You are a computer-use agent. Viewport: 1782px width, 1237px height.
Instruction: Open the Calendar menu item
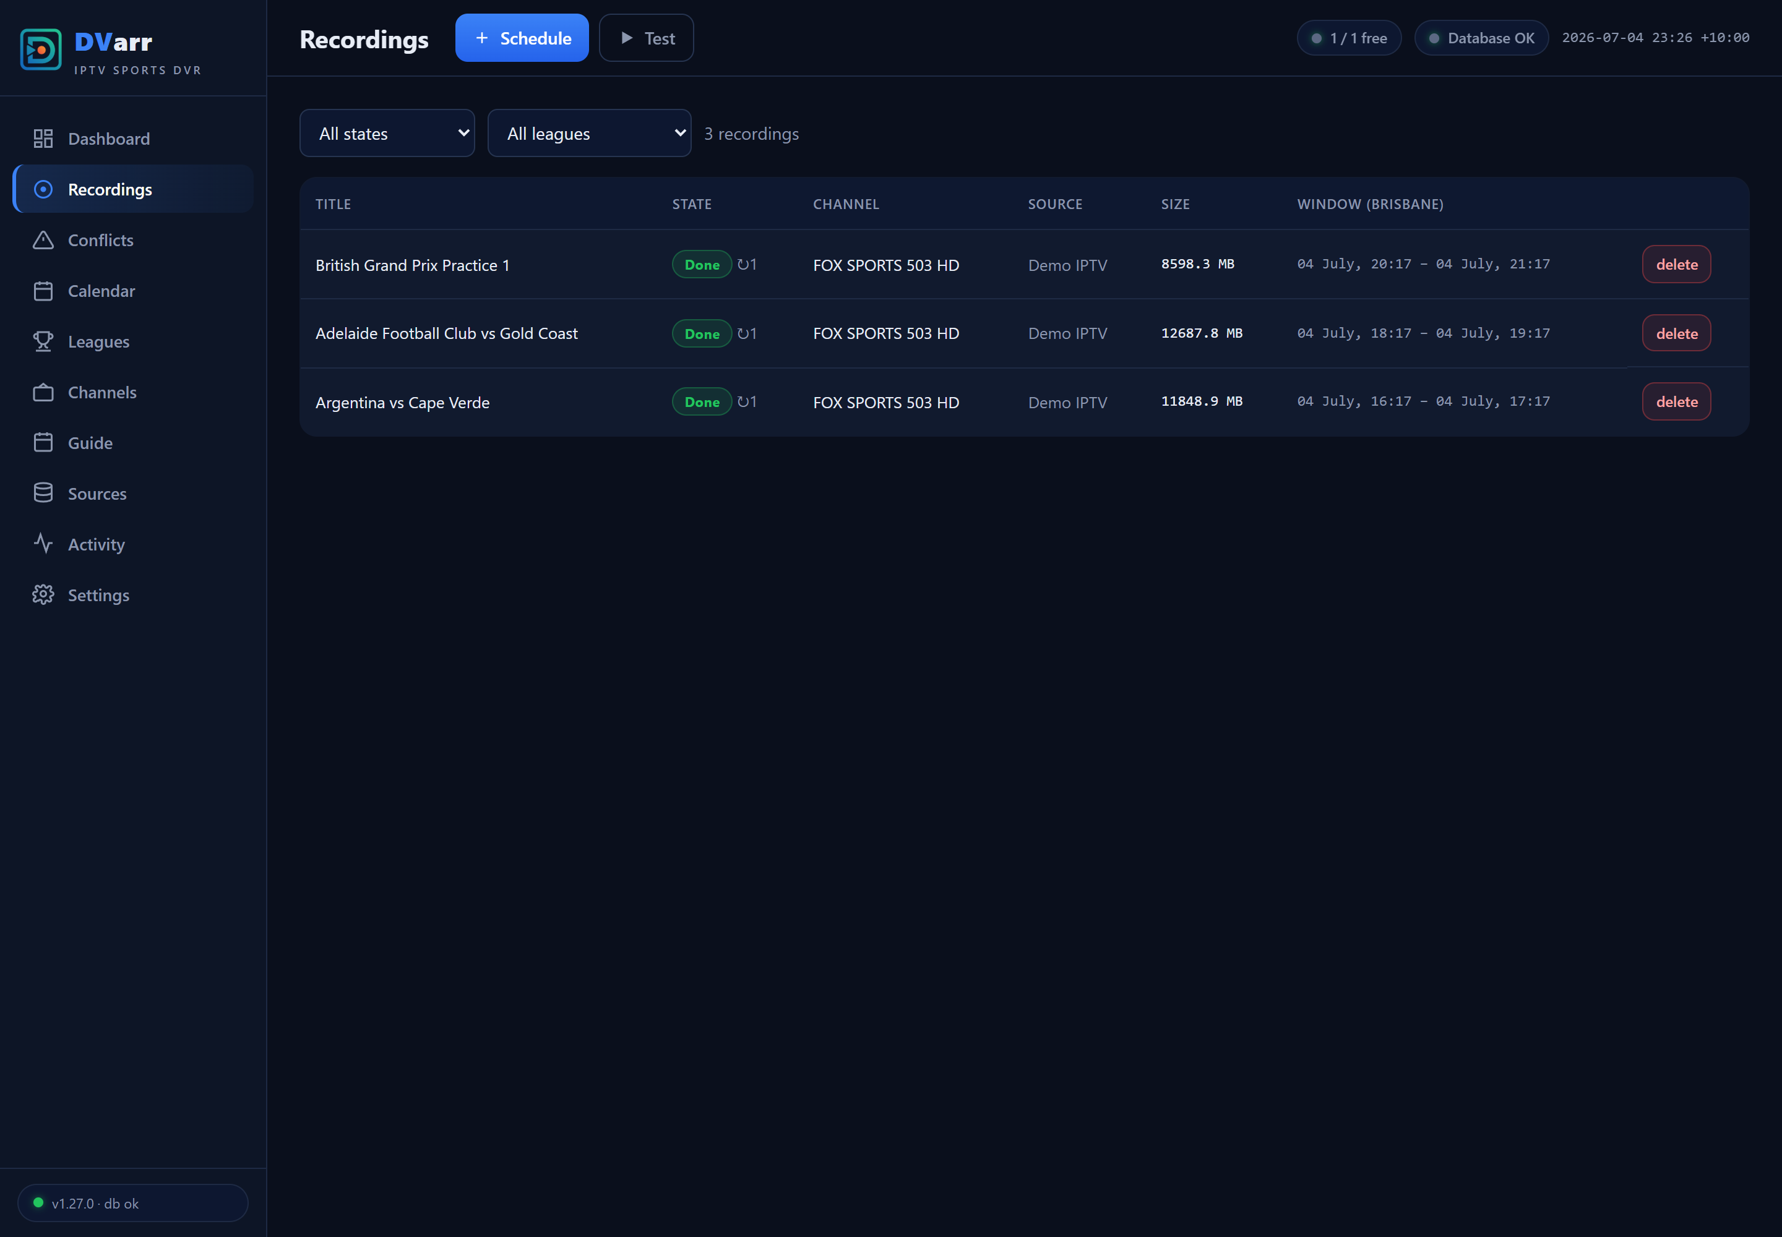[x=134, y=291]
